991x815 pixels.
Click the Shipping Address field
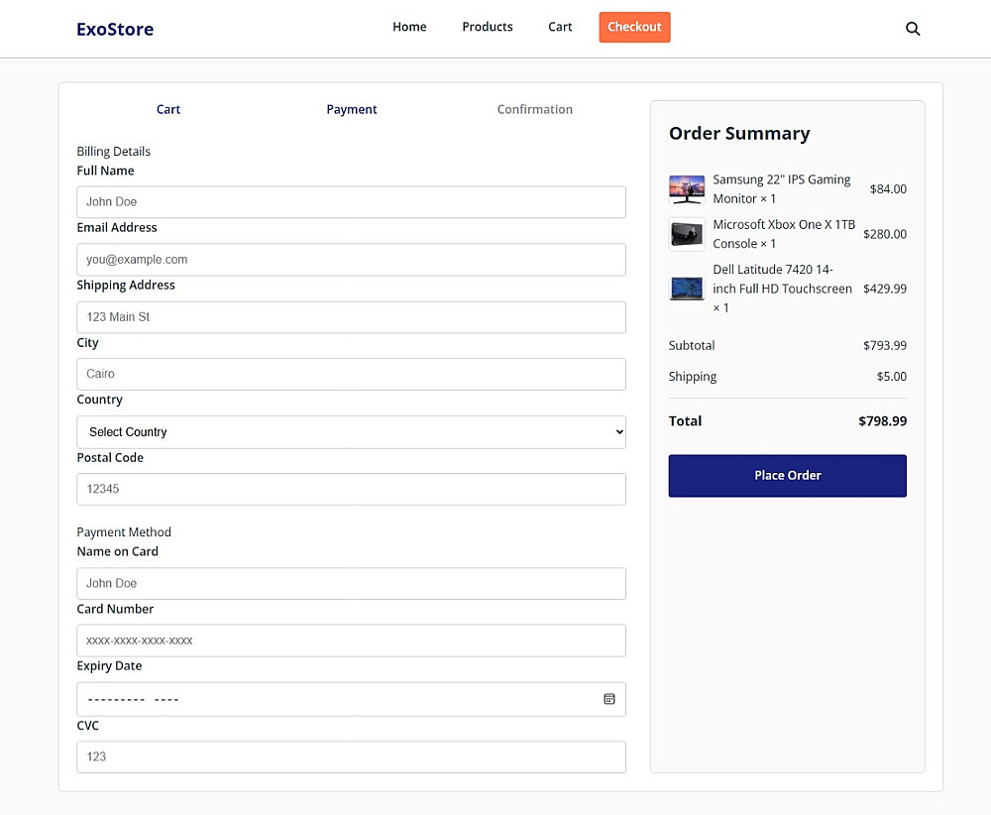(351, 316)
